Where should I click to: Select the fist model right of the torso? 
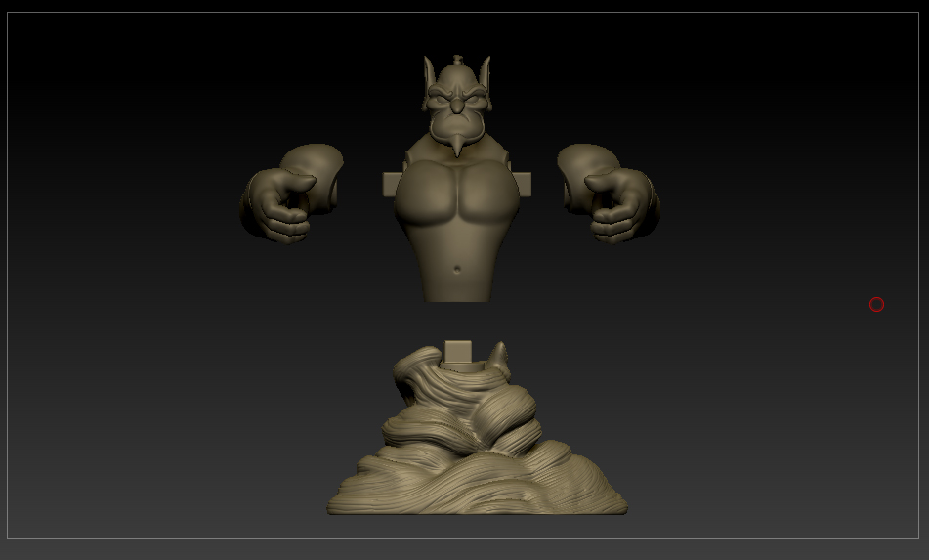[x=609, y=194]
